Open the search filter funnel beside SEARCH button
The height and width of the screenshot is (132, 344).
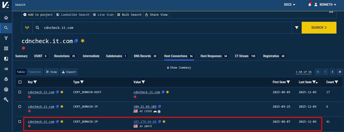297,28
